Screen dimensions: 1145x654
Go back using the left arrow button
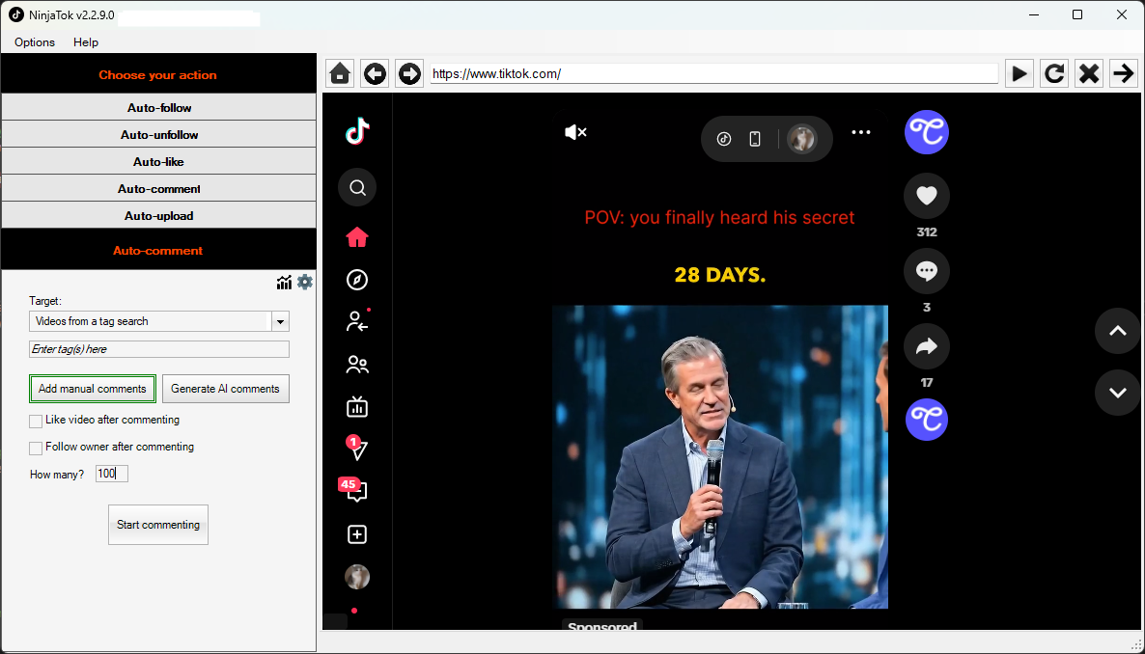click(x=375, y=73)
